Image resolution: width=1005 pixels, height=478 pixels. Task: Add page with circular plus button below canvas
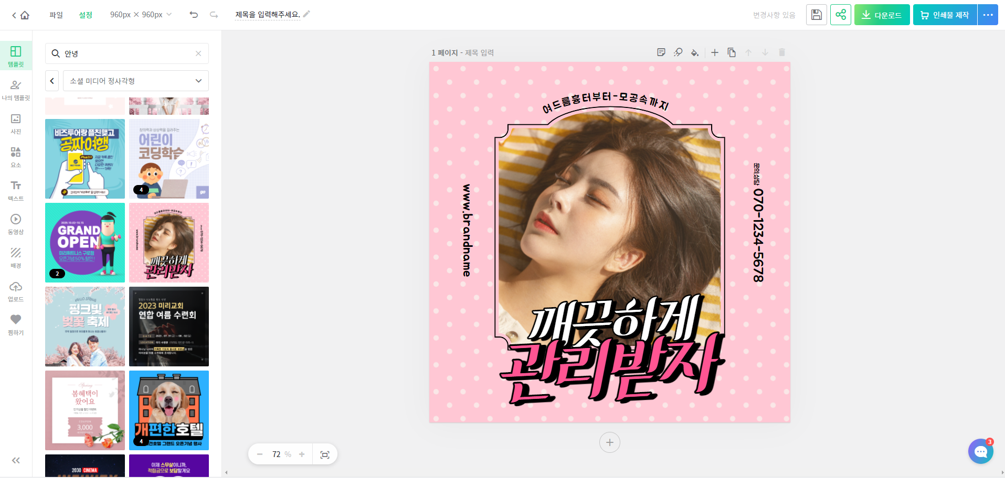[610, 442]
